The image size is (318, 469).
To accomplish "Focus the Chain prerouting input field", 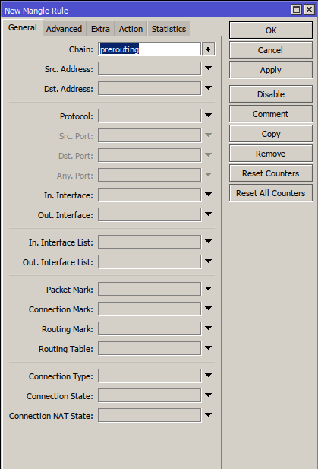I will 150,49.
